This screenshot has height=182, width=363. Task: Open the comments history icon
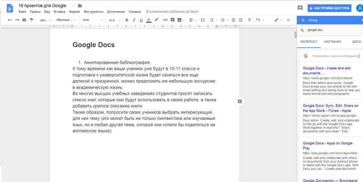300,8
